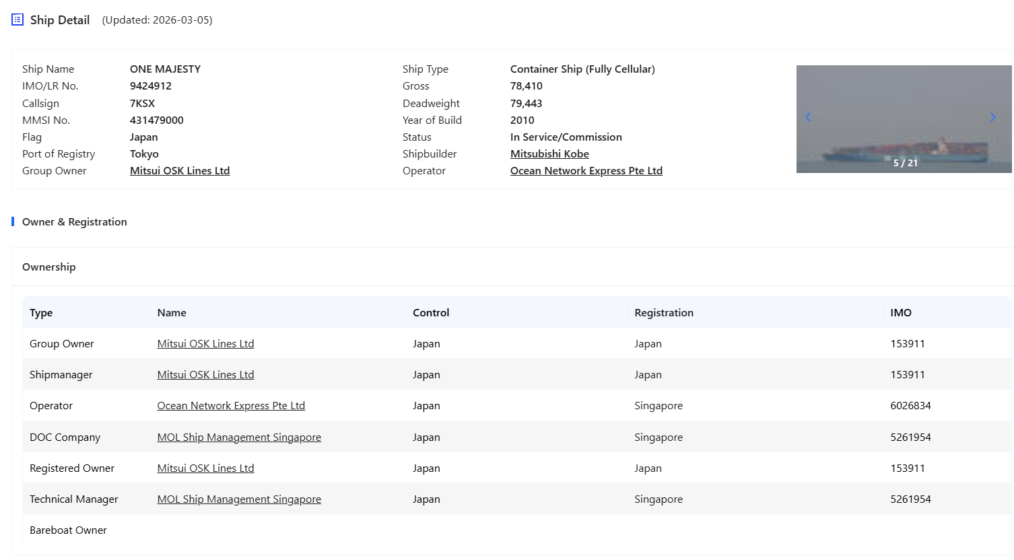Click the Owner & Registration section heading
The image size is (1014, 560).
point(74,222)
